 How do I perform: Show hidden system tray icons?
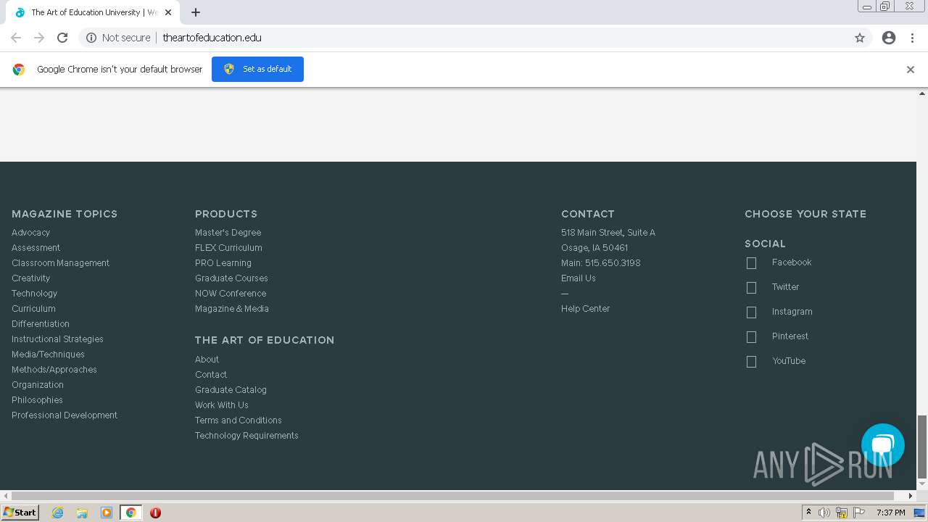pyautogui.click(x=808, y=513)
